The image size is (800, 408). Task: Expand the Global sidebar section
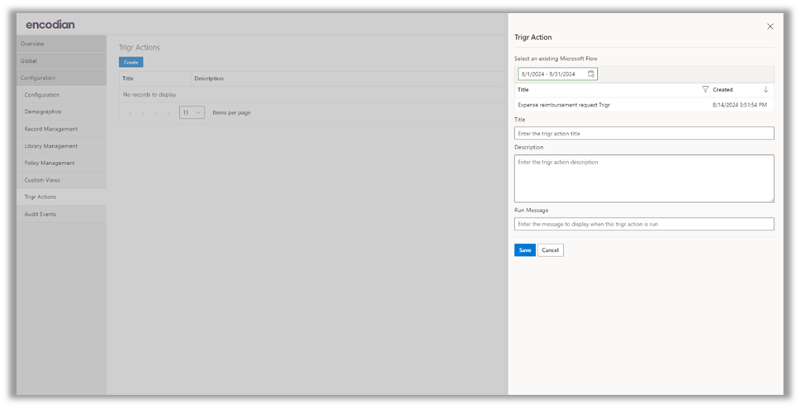coord(61,61)
